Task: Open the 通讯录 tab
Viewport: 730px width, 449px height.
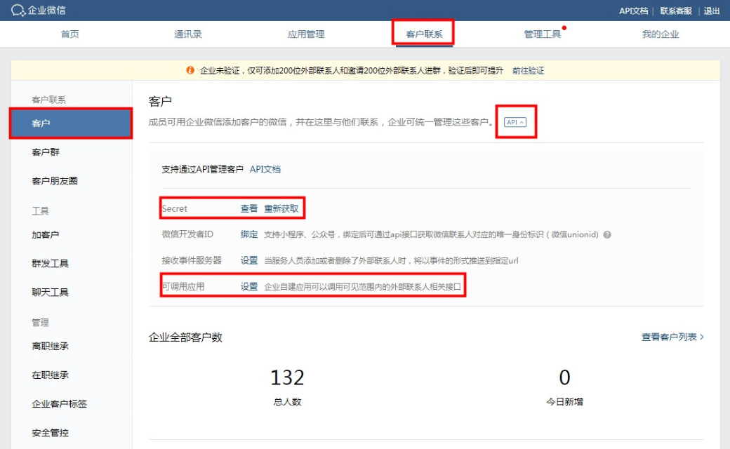Action: (188, 34)
